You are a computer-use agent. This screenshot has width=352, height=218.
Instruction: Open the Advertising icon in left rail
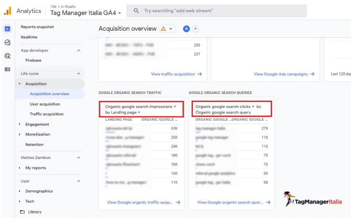tap(7, 56)
